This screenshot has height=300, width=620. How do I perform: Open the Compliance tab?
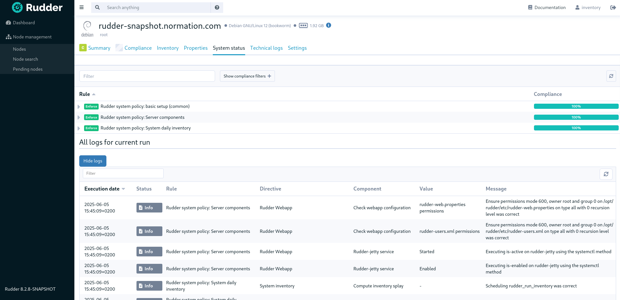click(x=138, y=48)
